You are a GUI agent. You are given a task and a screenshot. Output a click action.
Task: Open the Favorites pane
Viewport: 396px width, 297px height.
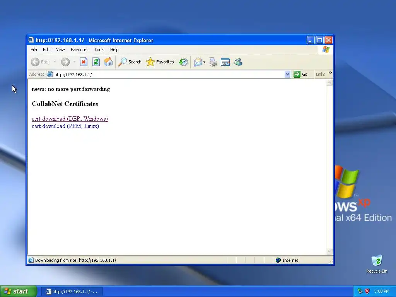(x=160, y=62)
